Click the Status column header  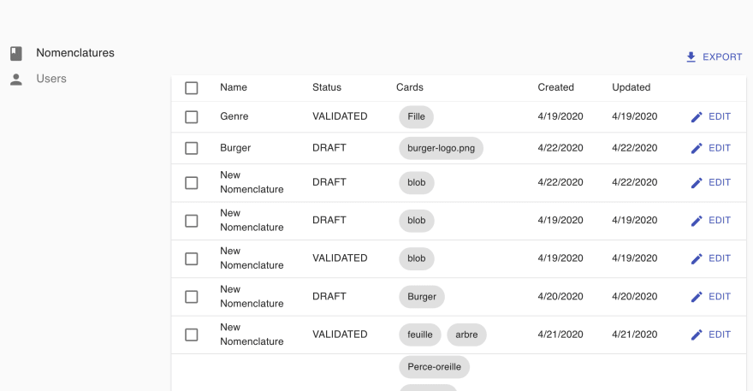click(x=327, y=87)
